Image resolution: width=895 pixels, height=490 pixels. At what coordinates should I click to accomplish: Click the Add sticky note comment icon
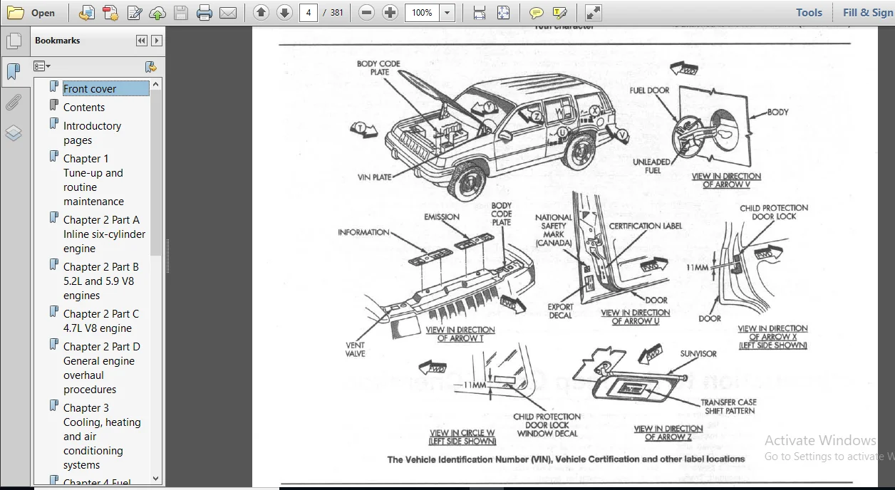click(x=537, y=12)
